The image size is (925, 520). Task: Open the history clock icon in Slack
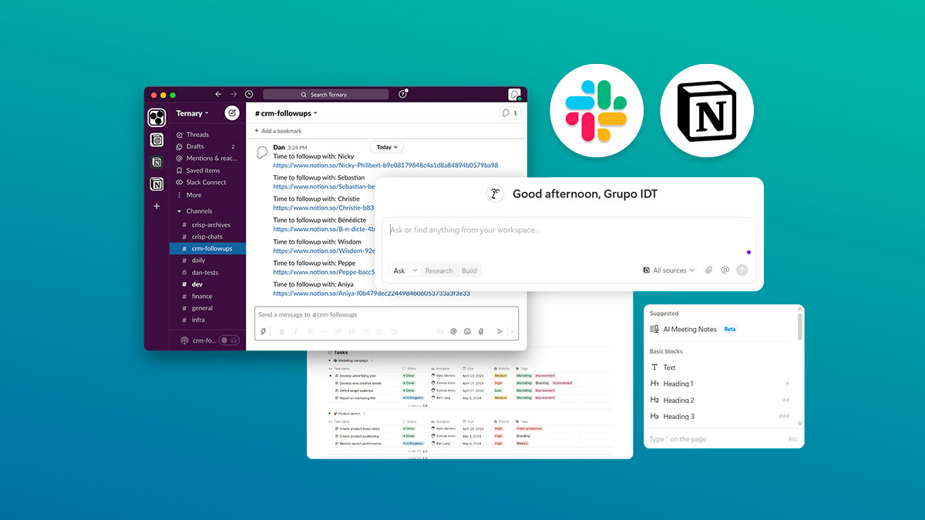(249, 94)
